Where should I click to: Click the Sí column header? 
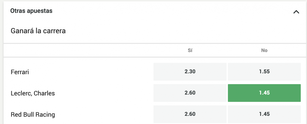(x=190, y=51)
